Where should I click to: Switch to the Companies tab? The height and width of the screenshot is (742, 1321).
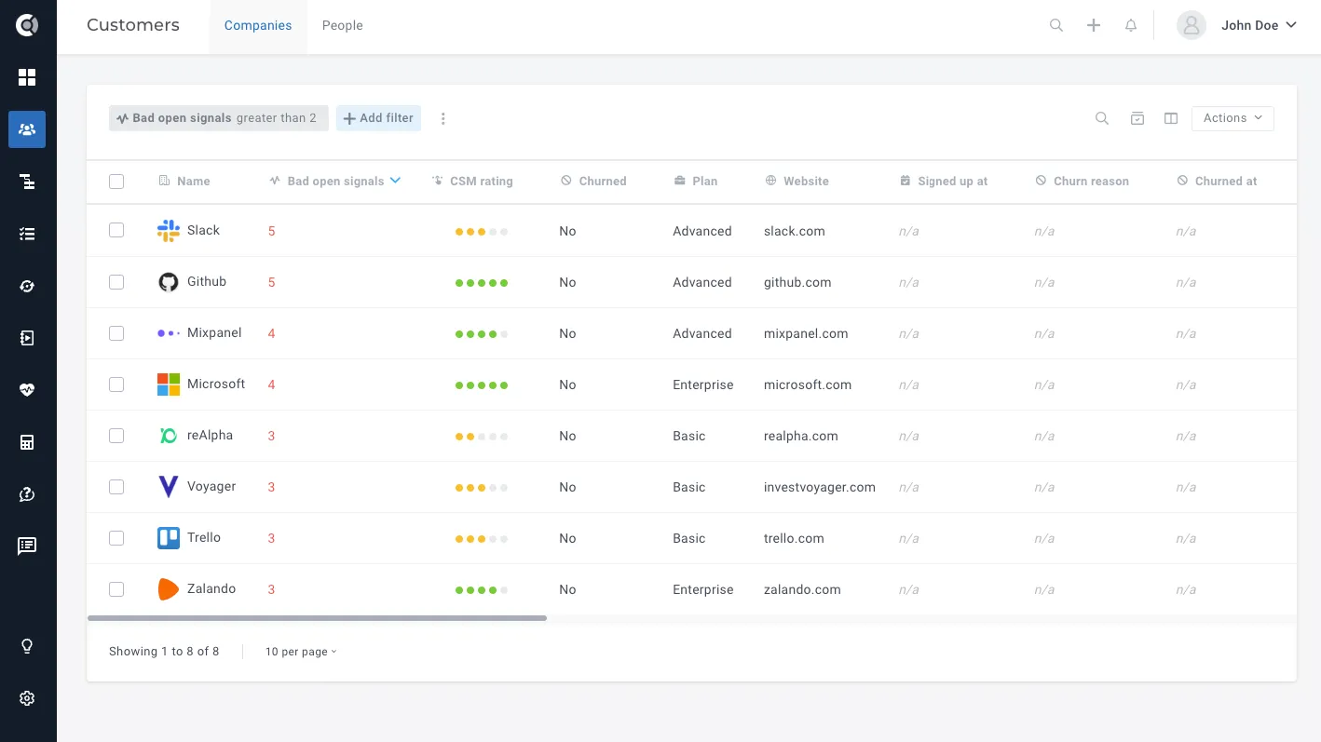pyautogui.click(x=258, y=25)
